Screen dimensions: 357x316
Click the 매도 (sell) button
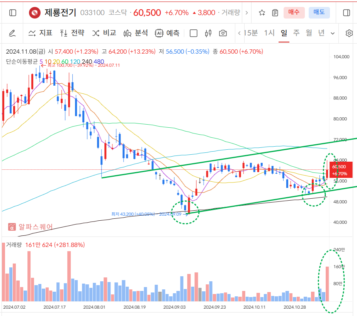point(318,12)
